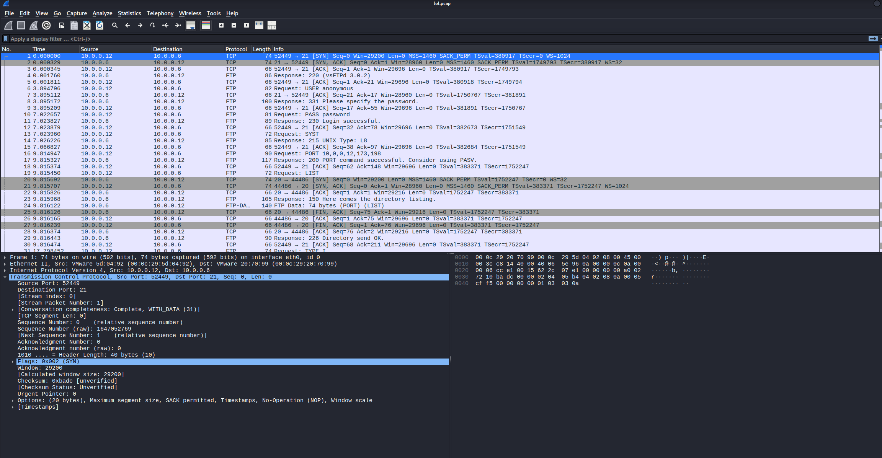Reload the capture file
Screen dimensions: 882x458
[100, 25]
